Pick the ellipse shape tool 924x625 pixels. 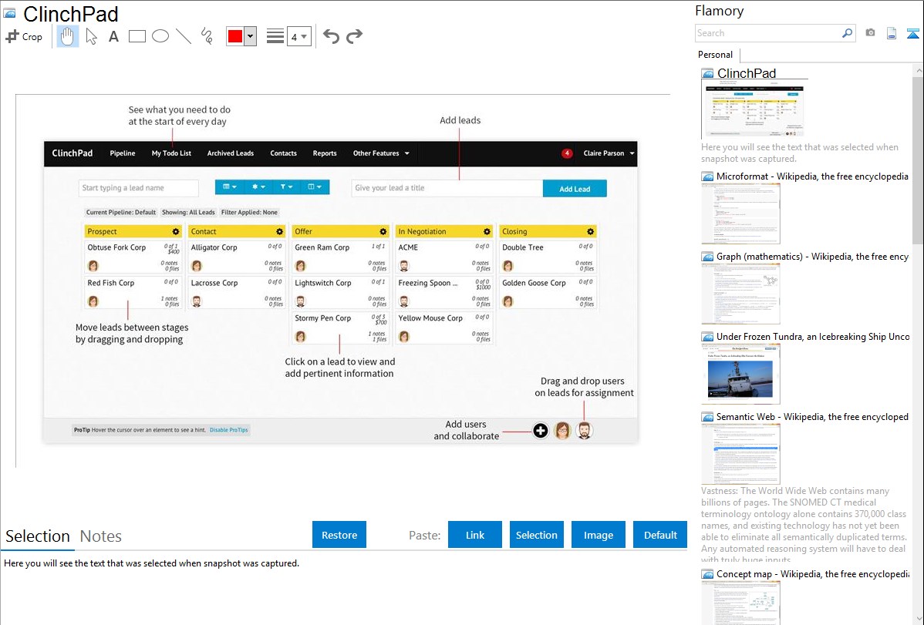160,36
